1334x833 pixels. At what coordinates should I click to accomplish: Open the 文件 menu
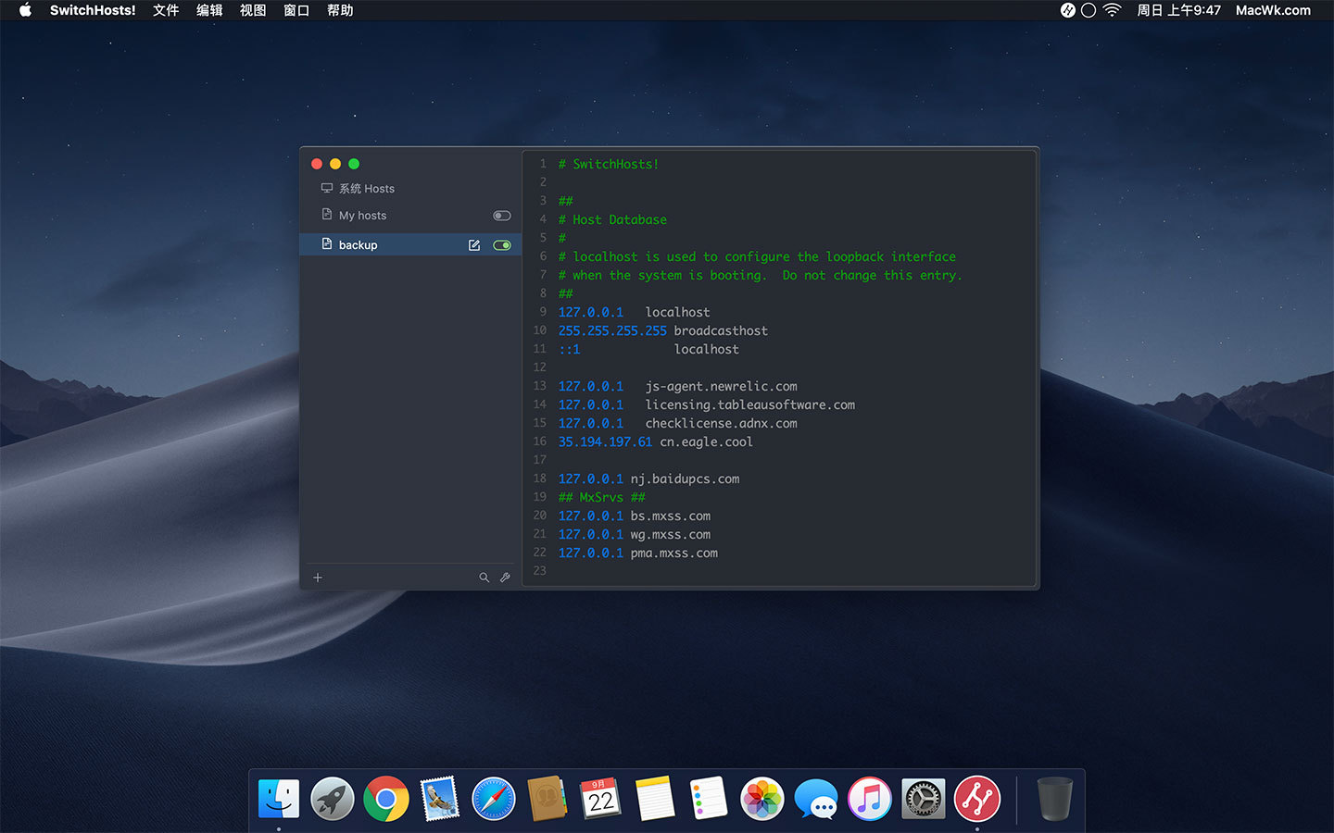point(166,10)
